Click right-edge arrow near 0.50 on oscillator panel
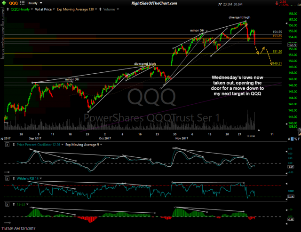The height and width of the screenshot is (232, 301). tap(286, 152)
